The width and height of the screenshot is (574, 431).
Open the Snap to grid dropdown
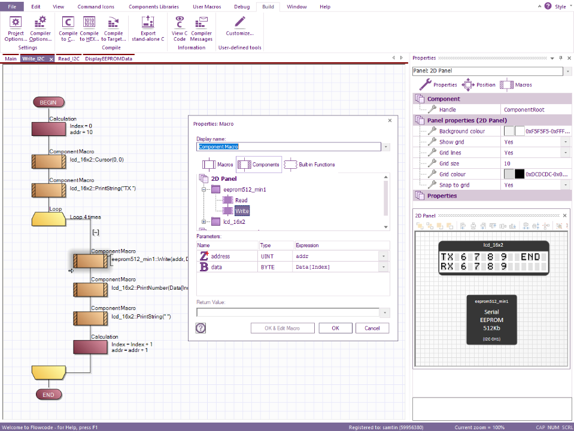(x=566, y=185)
